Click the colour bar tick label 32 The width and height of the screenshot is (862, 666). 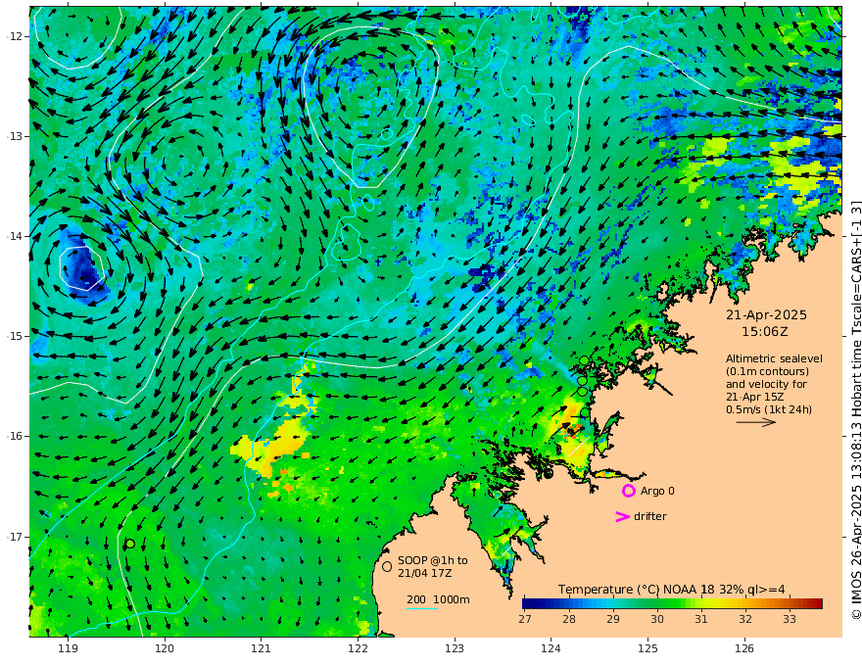point(744,619)
